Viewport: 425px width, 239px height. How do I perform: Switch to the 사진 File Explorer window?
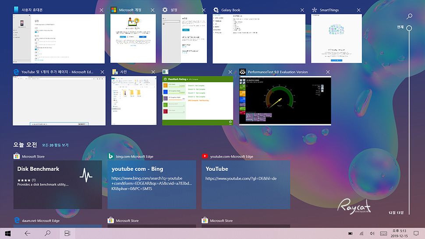click(134, 101)
